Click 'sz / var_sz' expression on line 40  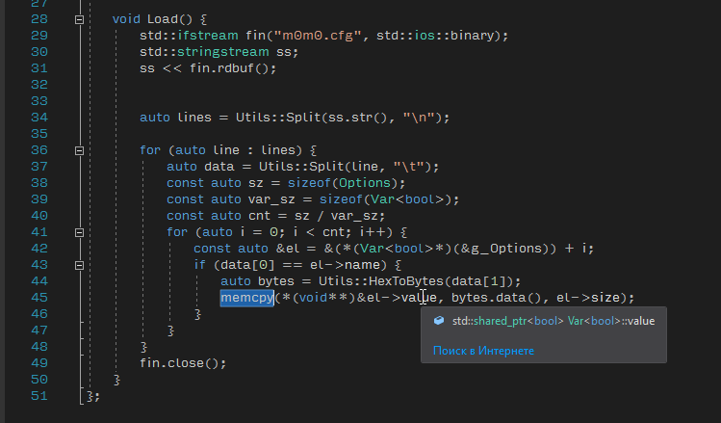(335, 216)
